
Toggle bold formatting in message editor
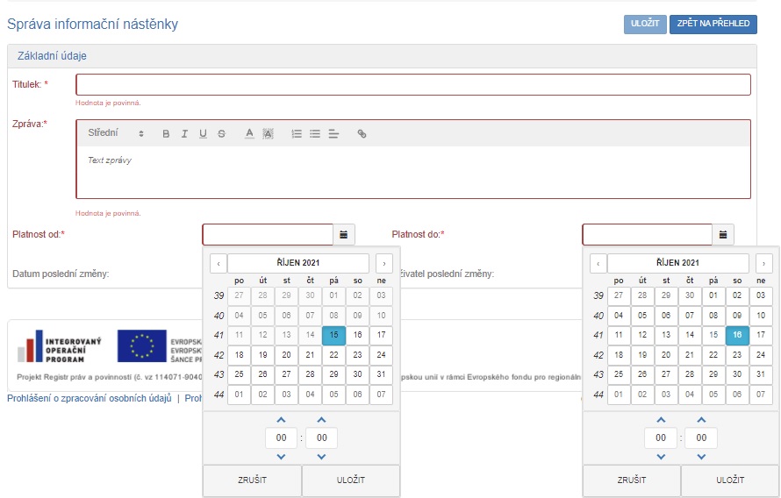coord(166,134)
